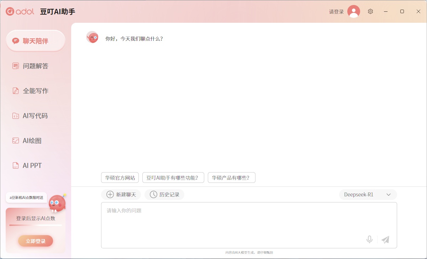
Task: Click the 全能写作 pencil page icon
Action: [15, 91]
